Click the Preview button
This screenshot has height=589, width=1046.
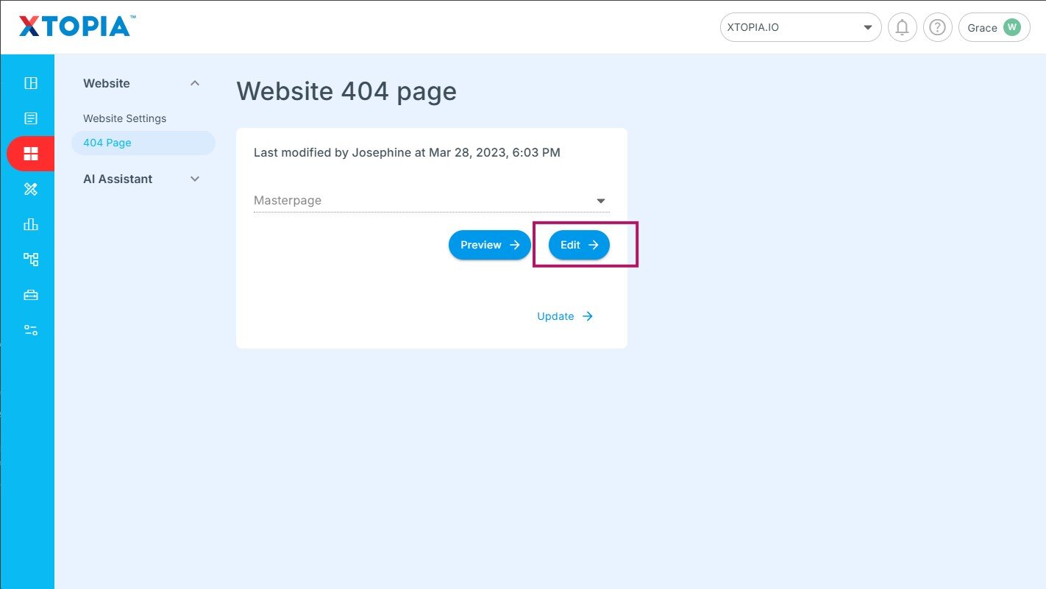(x=489, y=245)
